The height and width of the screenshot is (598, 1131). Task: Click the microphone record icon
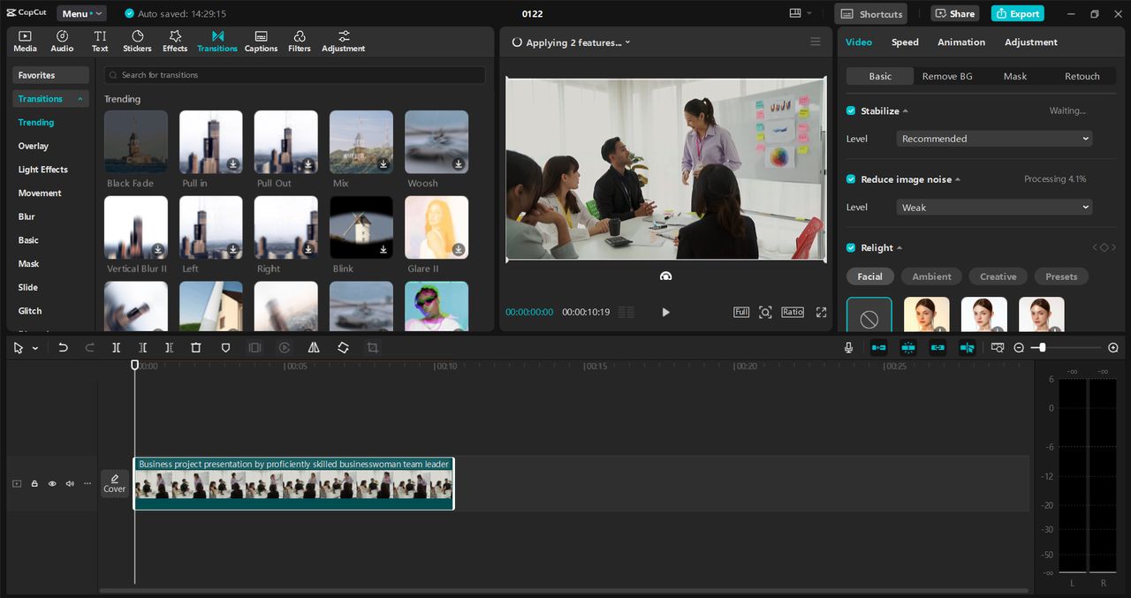tap(848, 348)
